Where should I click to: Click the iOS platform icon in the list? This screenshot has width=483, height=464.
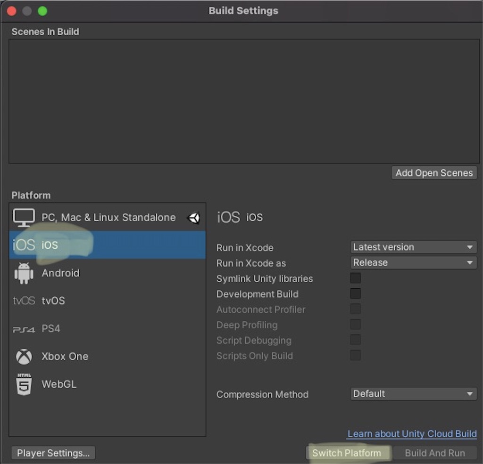pyautogui.click(x=24, y=245)
